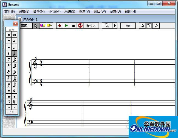Open the 声部 voice dropdown
178x138 pixels.
click(x=26, y=26)
